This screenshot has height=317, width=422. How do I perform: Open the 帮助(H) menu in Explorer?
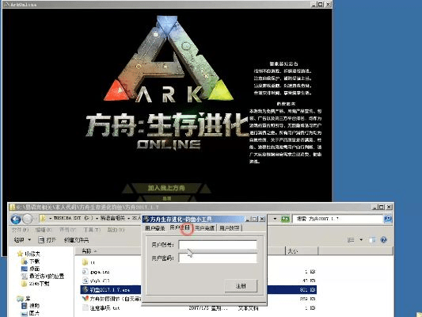pyautogui.click(x=116, y=230)
